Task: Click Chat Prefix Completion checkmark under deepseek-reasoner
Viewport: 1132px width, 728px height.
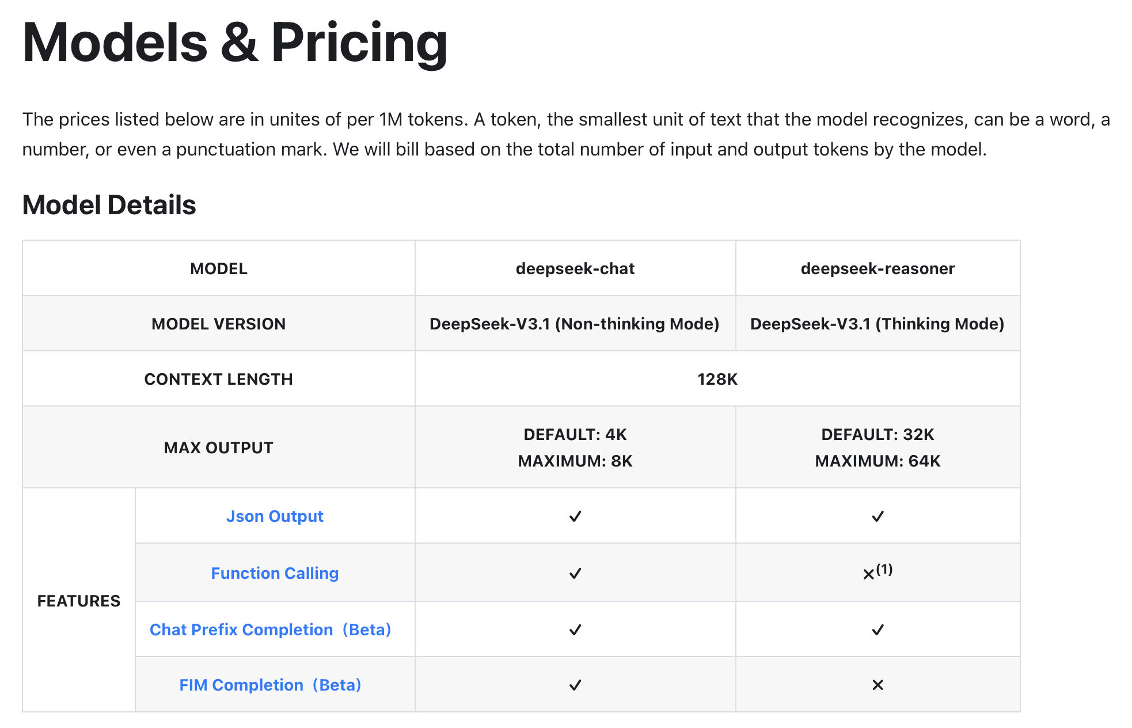Action: (878, 630)
